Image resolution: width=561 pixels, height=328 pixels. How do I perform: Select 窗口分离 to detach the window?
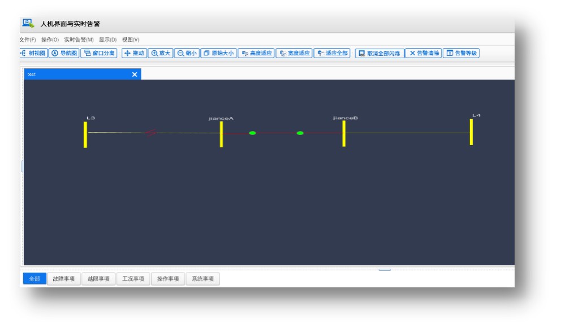[99, 53]
